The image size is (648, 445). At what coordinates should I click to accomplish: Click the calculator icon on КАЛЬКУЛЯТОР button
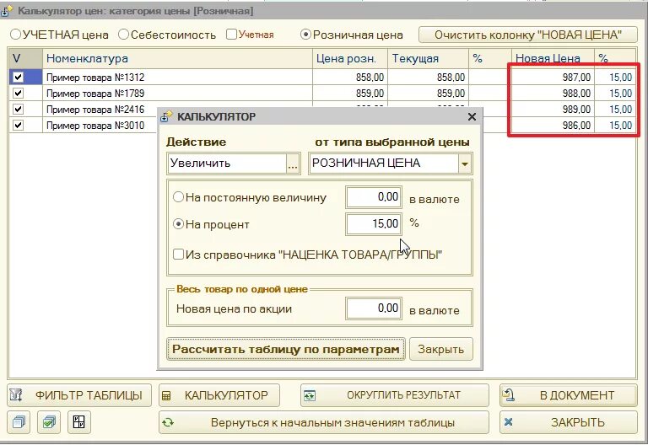[166, 396]
